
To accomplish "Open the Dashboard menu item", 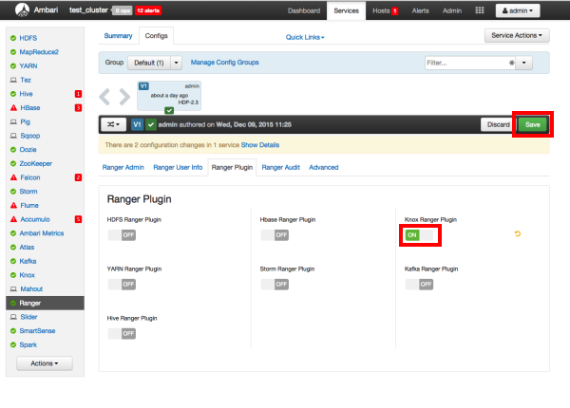I will 304,10.
